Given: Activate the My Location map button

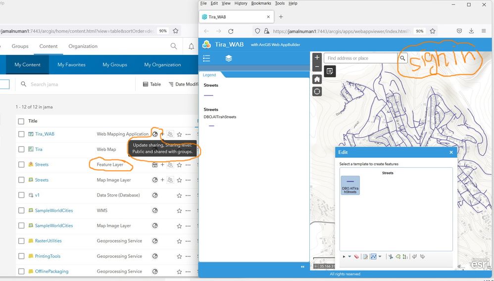Looking at the screenshot, I should [317, 92].
